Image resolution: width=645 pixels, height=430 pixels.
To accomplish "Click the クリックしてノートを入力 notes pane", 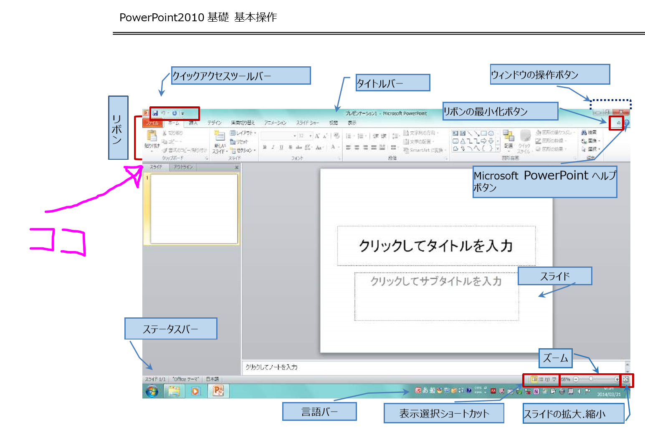I will coord(433,367).
